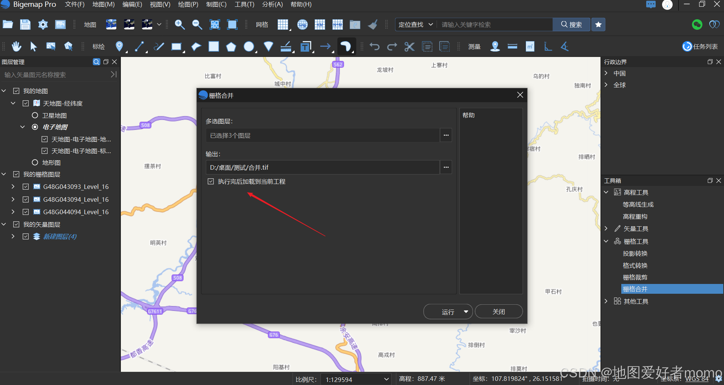Image resolution: width=724 pixels, height=385 pixels.
Task: Expand the 中国 administrative boundary entry
Action: pyautogui.click(x=606, y=73)
